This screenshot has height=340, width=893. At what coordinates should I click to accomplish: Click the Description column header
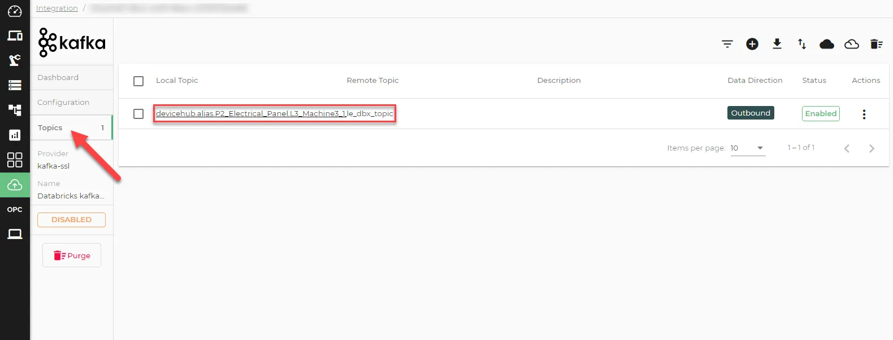point(559,81)
